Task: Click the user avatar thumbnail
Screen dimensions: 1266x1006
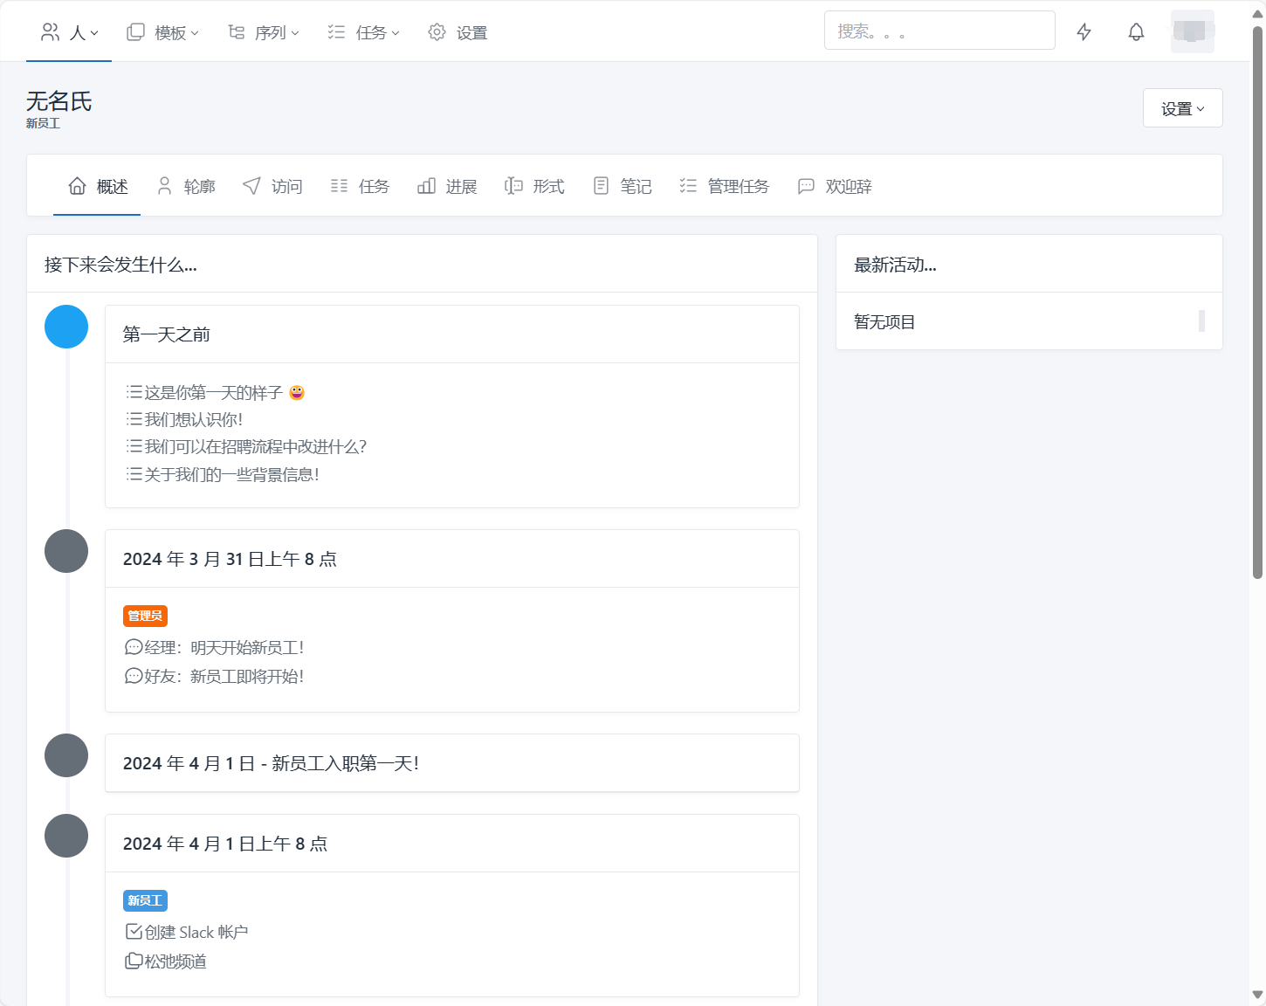Action: (1192, 31)
